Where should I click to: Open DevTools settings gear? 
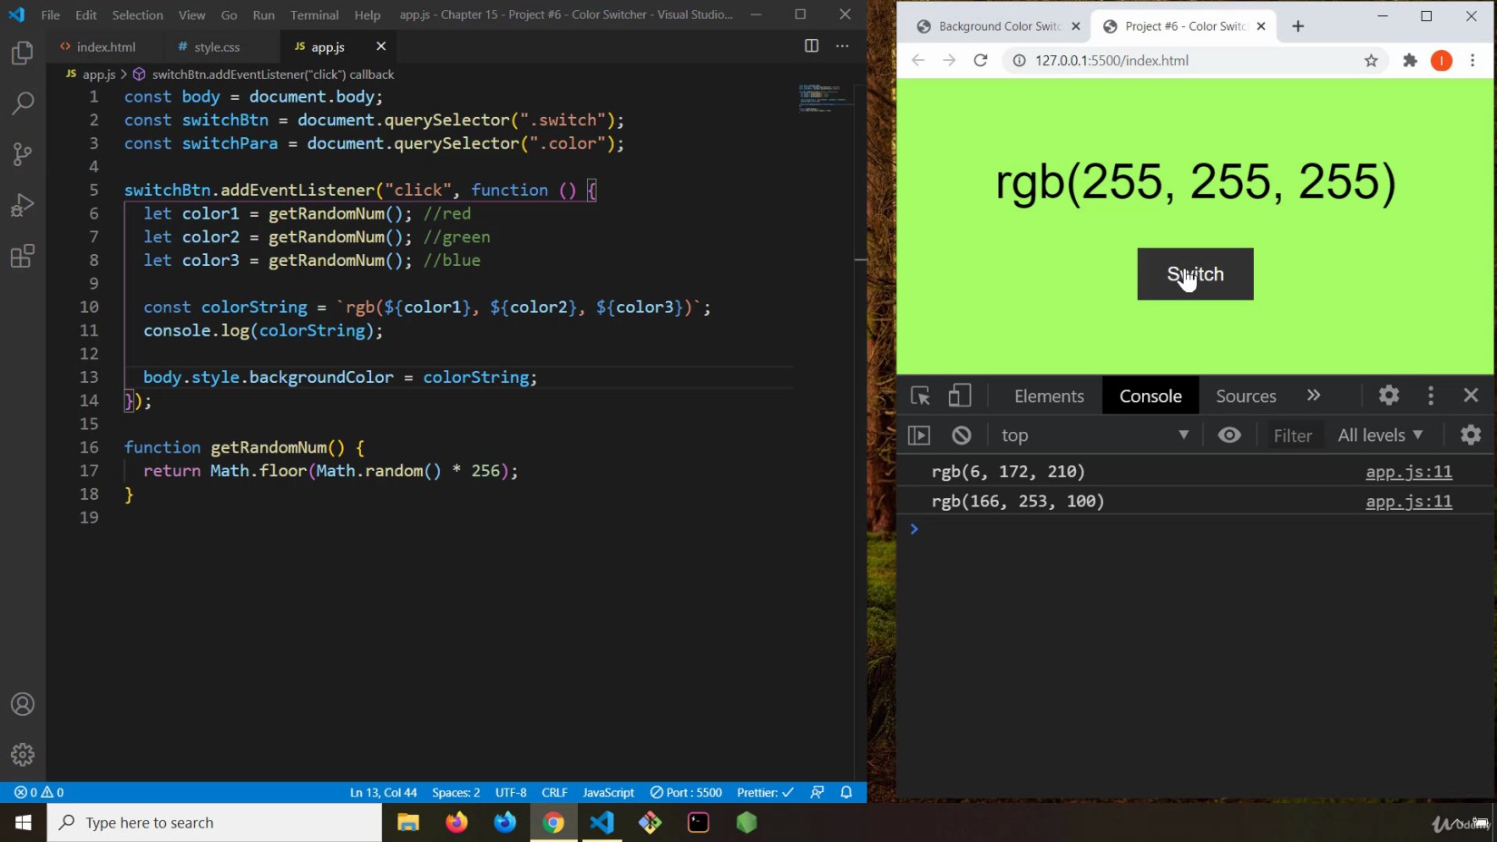tap(1388, 396)
